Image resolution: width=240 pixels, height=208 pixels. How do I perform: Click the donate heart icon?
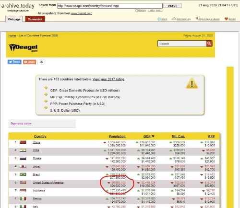pyautogui.click(x=226, y=19)
